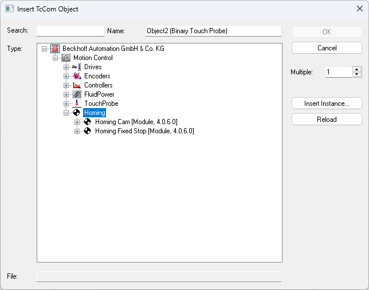Click the Controllers chart icon
Viewport: 369px width, 290px height.
point(77,85)
